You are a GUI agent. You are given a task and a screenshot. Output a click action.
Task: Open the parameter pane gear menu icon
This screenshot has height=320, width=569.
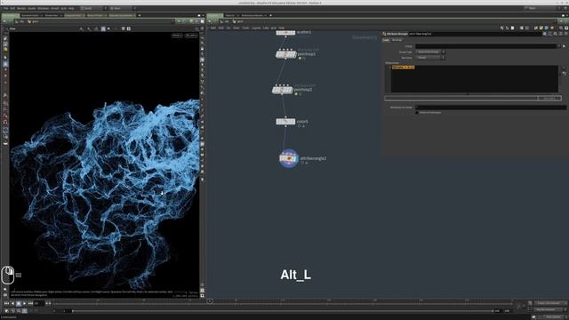click(544, 34)
